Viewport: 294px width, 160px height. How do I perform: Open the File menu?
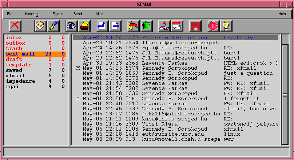9,14
